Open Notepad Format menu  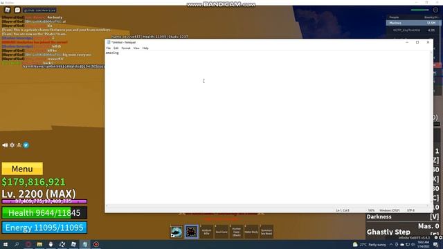126,48
